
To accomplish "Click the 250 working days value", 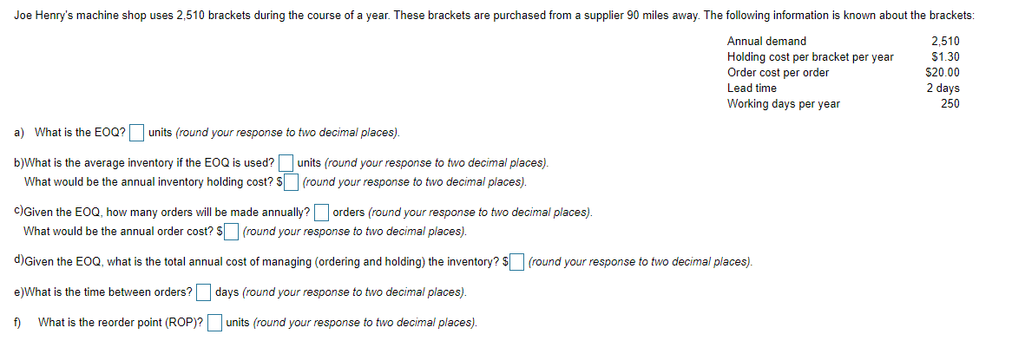I will click(x=949, y=103).
